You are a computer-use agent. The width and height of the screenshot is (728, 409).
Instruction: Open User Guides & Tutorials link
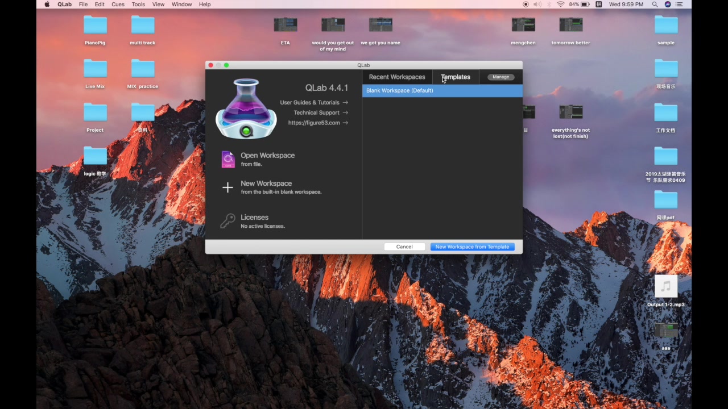coord(314,103)
